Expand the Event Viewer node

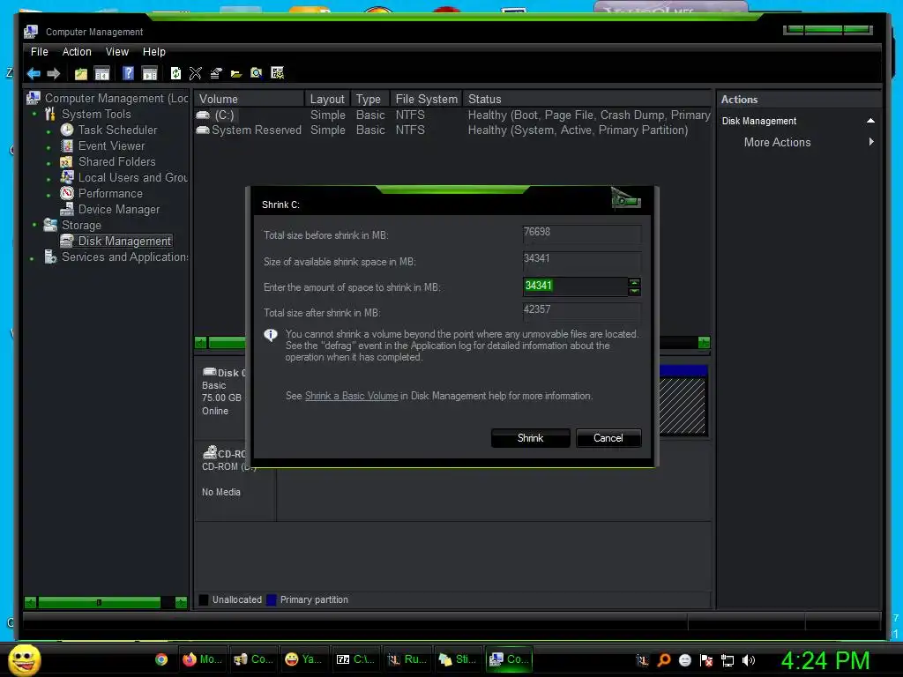coord(49,148)
